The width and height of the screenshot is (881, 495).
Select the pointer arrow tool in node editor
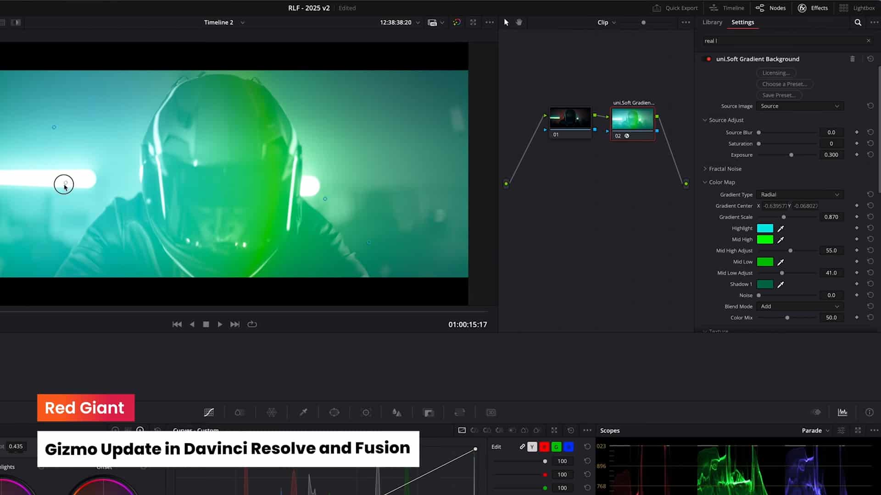(x=506, y=22)
